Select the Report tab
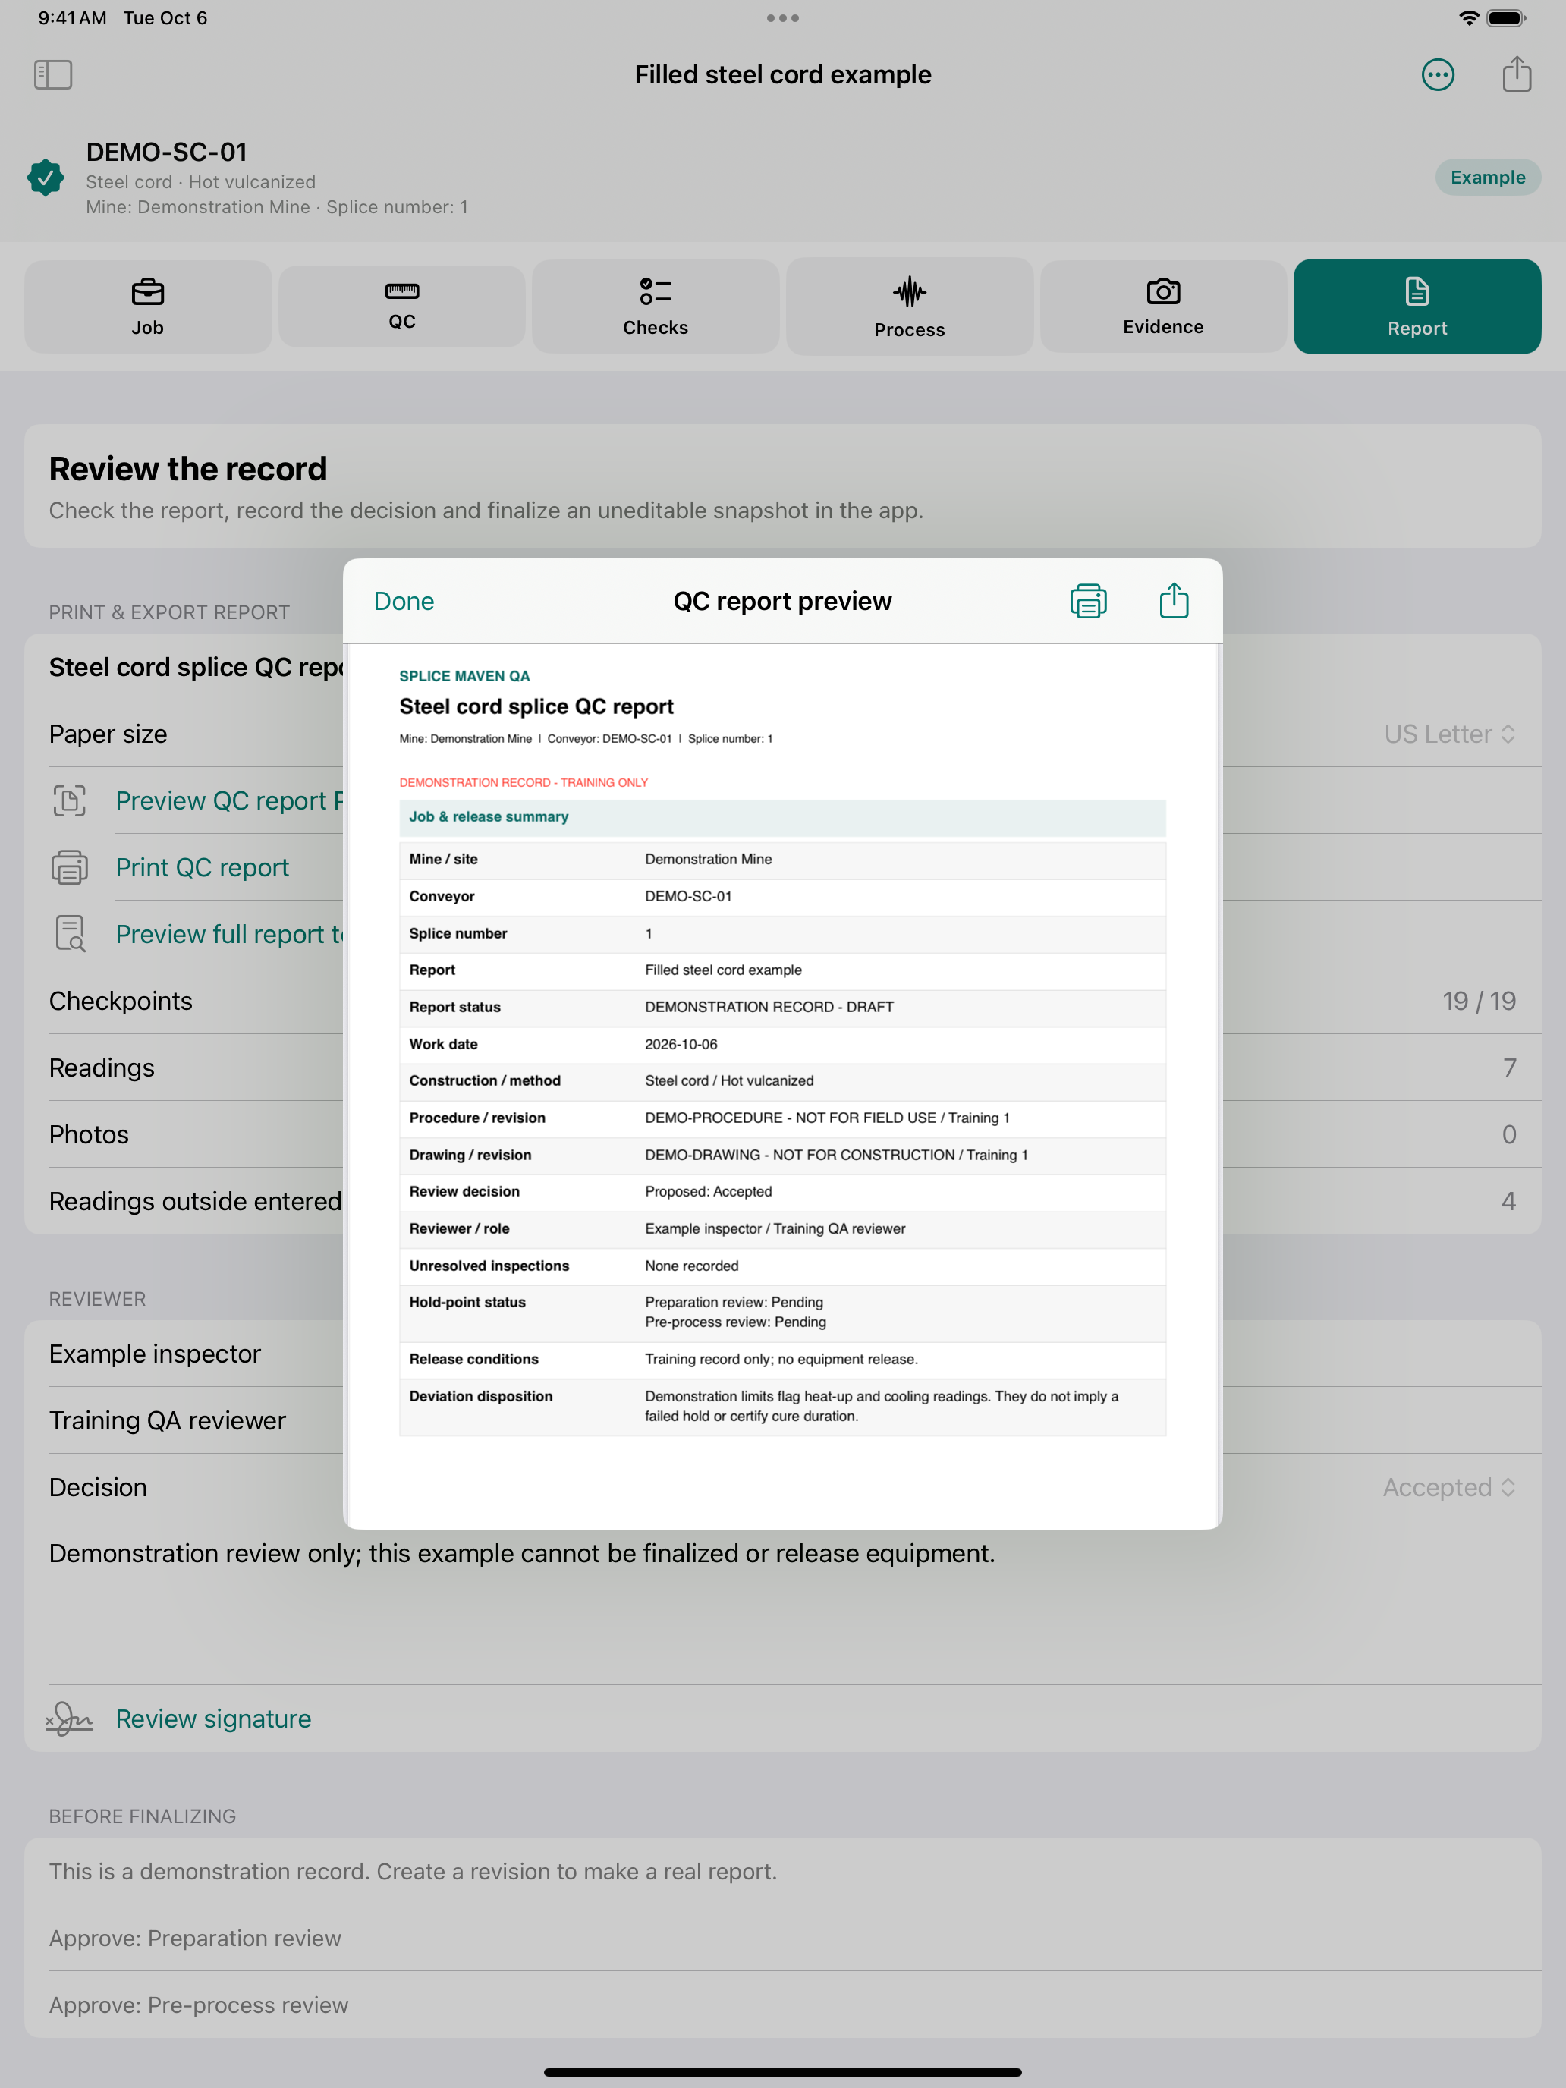This screenshot has height=2088, width=1566. [1417, 307]
